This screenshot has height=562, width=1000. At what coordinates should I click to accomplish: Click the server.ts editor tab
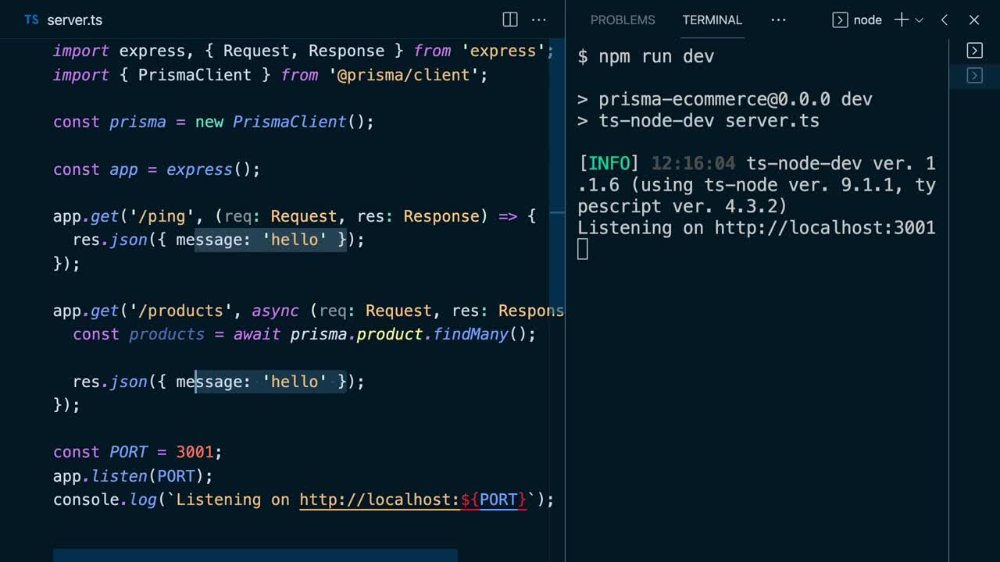74,20
